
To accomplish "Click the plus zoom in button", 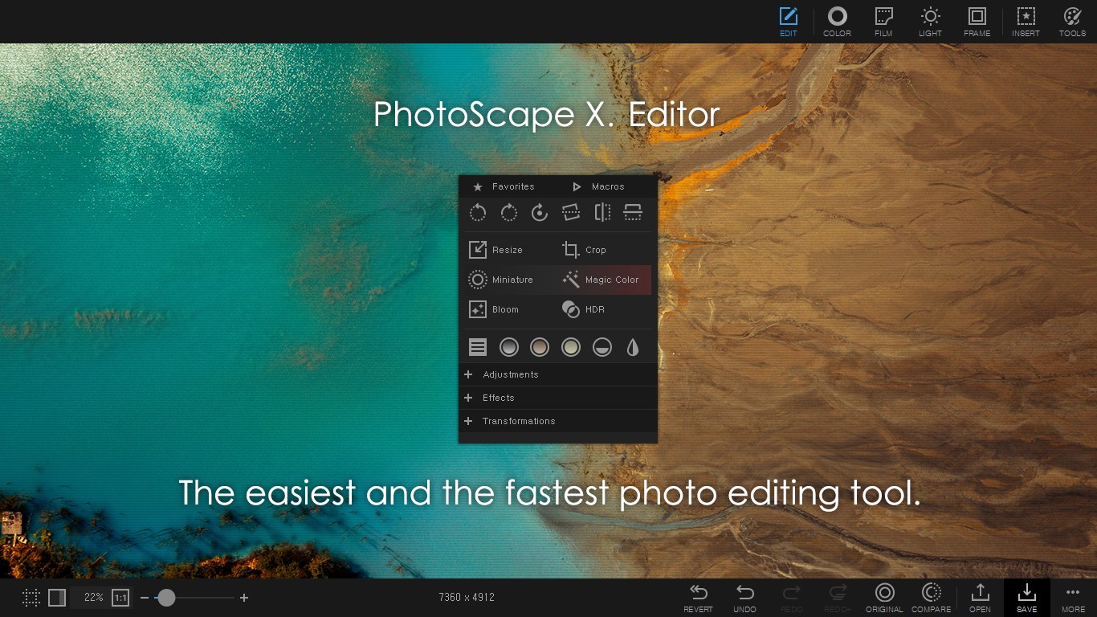I will (244, 598).
